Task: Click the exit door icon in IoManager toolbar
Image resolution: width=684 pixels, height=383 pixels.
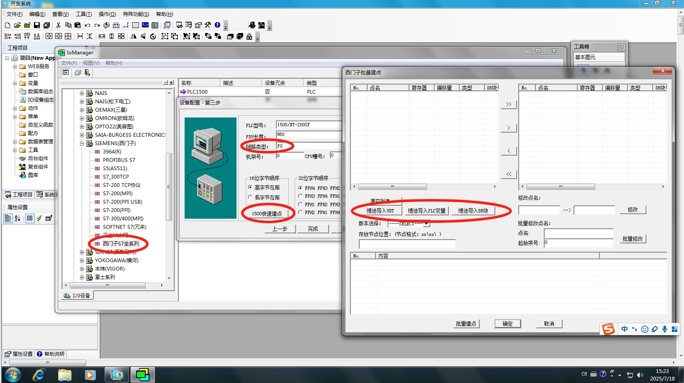Action: click(x=87, y=73)
